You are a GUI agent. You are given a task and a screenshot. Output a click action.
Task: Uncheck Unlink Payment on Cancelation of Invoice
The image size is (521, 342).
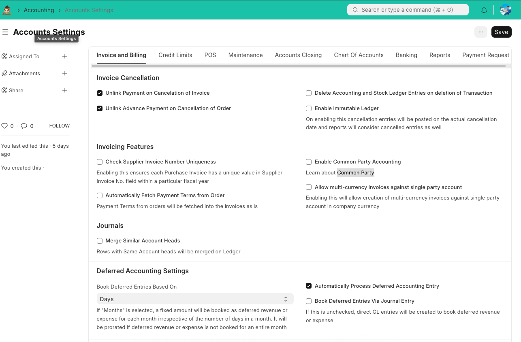(x=100, y=93)
